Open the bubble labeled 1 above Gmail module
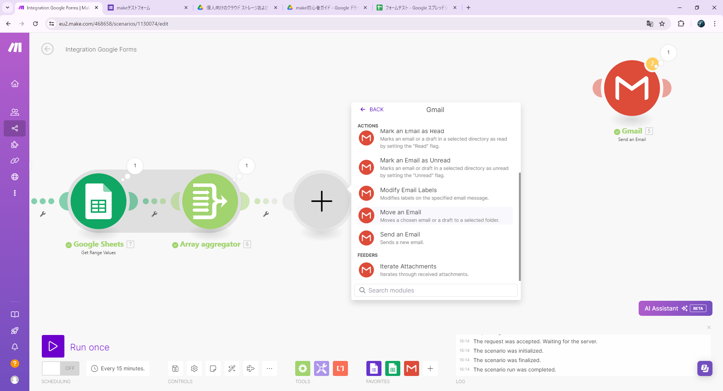The height and width of the screenshot is (391, 723). pos(668,52)
